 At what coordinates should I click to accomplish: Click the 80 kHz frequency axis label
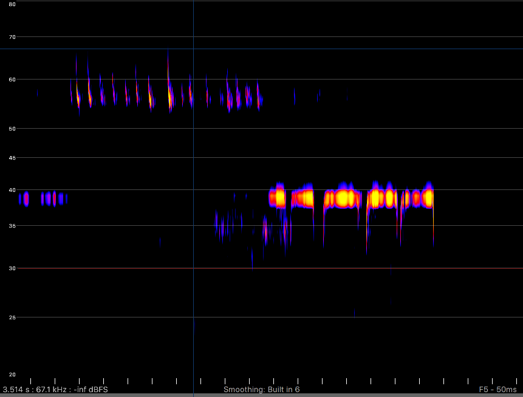tap(12, 4)
